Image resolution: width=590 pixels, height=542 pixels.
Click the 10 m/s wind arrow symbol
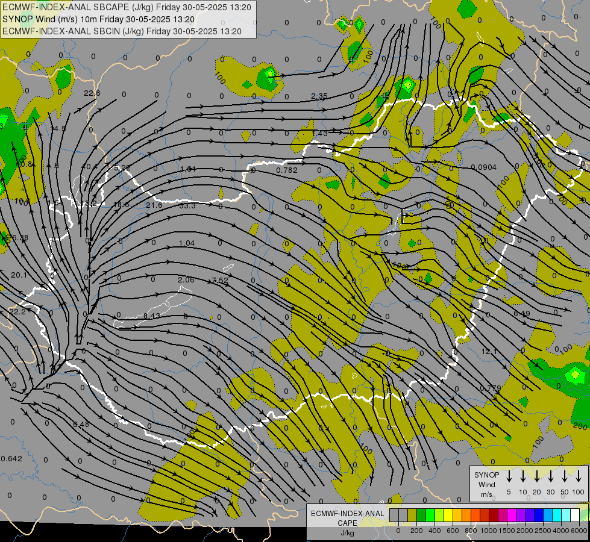[523, 476]
